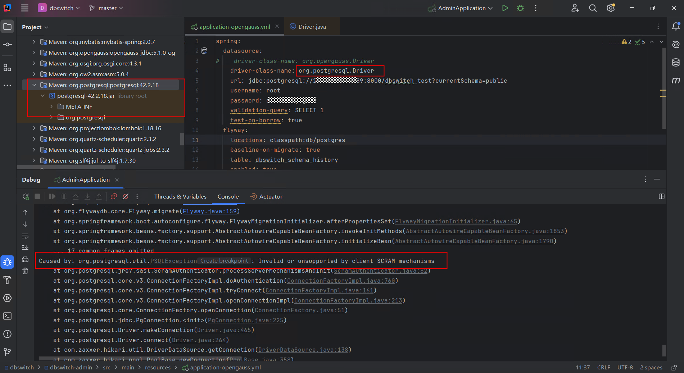Rerun AdminApplication in debug toolbar

26,196
